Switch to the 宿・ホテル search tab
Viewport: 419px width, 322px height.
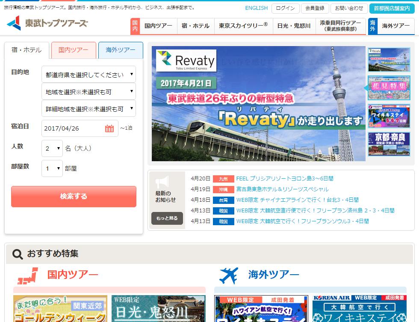[27, 50]
